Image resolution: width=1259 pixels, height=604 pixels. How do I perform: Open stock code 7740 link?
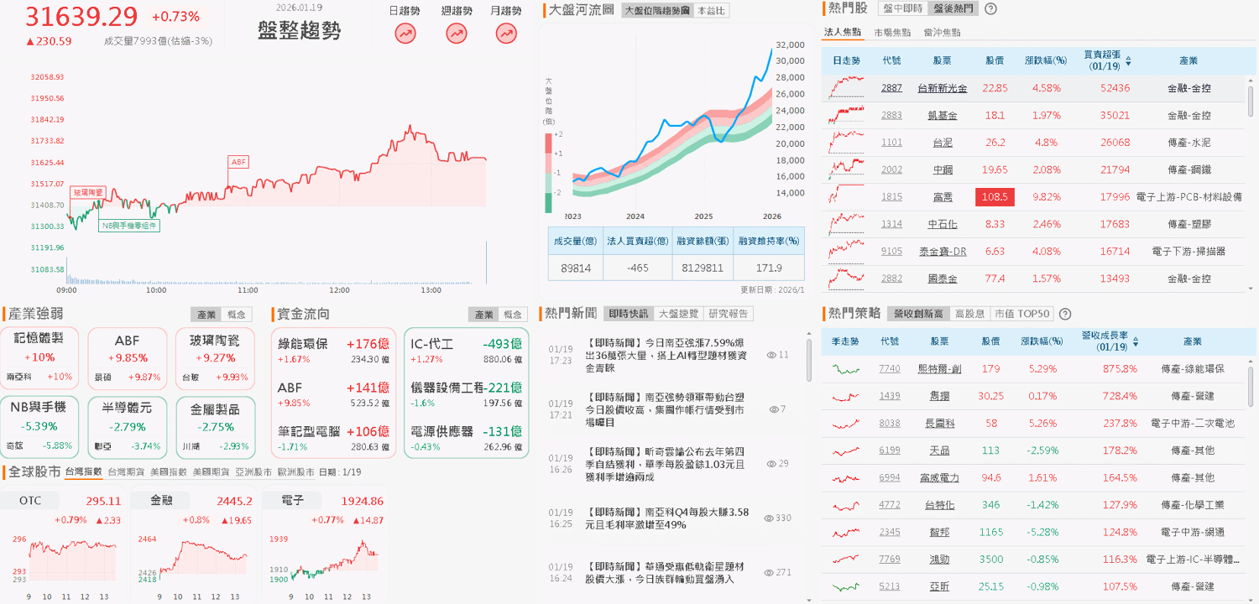click(x=890, y=369)
